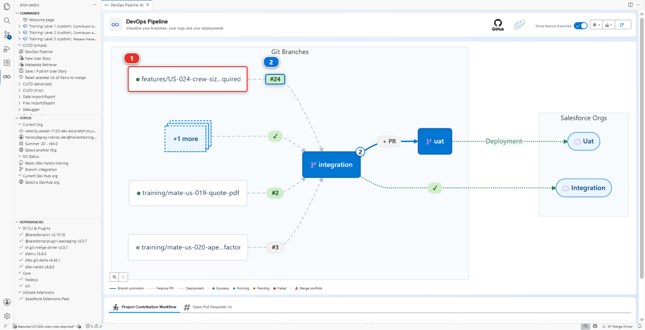Open Run and Debug view
The image size is (645, 330).
click(7, 49)
